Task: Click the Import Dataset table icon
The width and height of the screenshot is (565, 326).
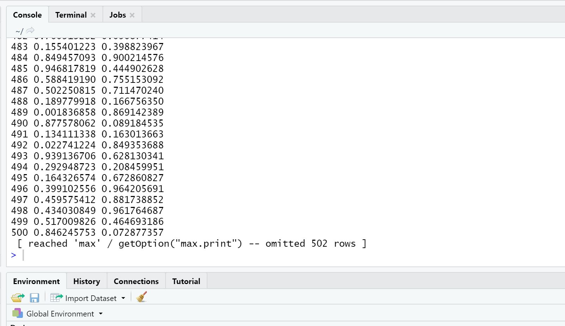Action: pos(56,298)
